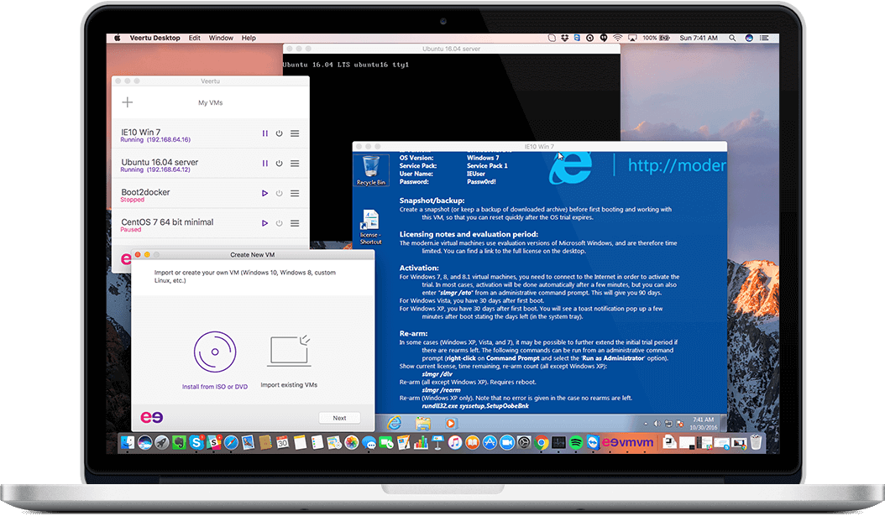Open Skype from the Dock

[x=196, y=443]
